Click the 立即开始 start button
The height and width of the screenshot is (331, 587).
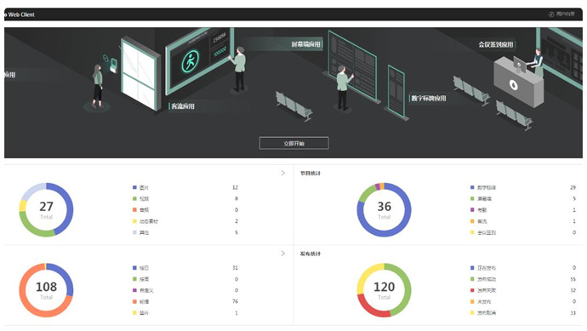tap(293, 144)
